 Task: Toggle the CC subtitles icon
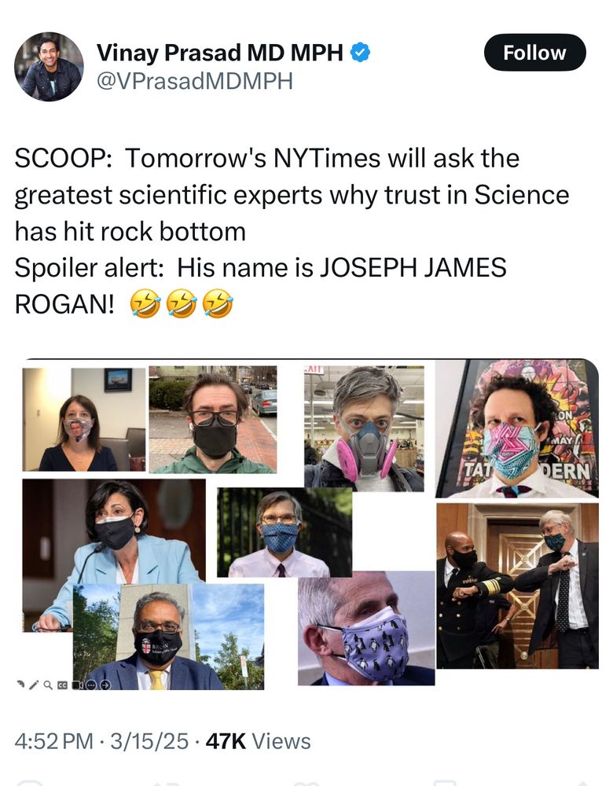pyautogui.click(x=62, y=685)
